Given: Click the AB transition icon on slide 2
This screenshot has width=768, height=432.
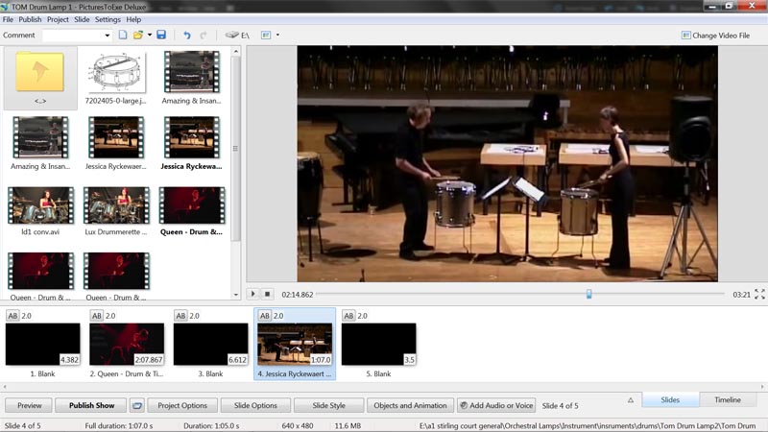Looking at the screenshot, I should tap(97, 316).
